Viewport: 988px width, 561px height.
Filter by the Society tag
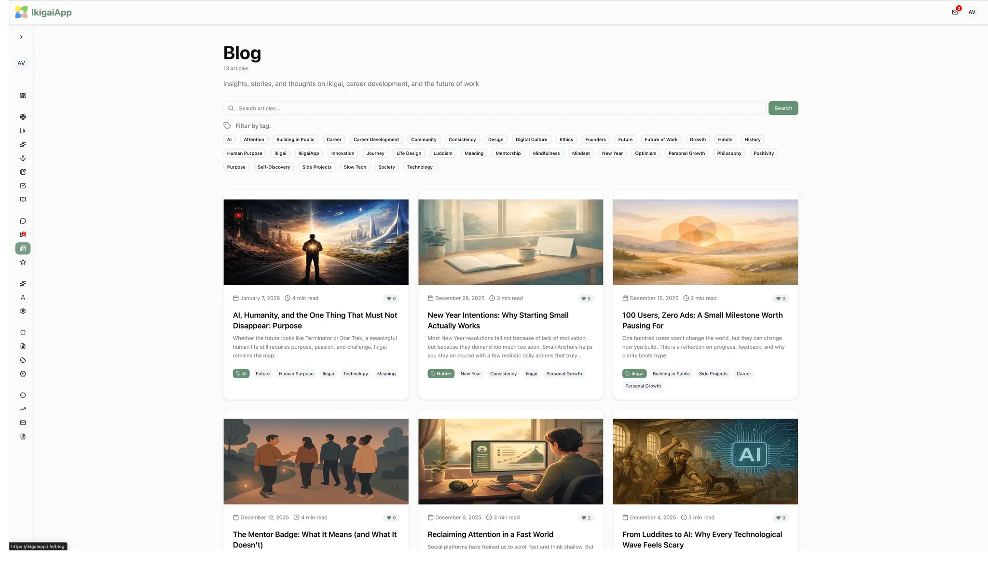point(386,167)
